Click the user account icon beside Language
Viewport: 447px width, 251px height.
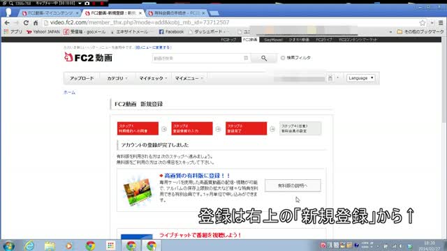330,78
